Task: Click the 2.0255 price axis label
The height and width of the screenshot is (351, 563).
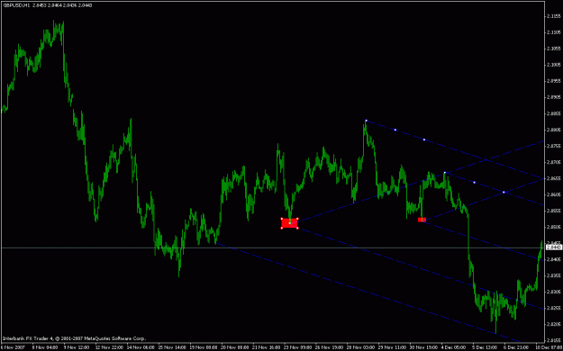Action: click(x=553, y=308)
